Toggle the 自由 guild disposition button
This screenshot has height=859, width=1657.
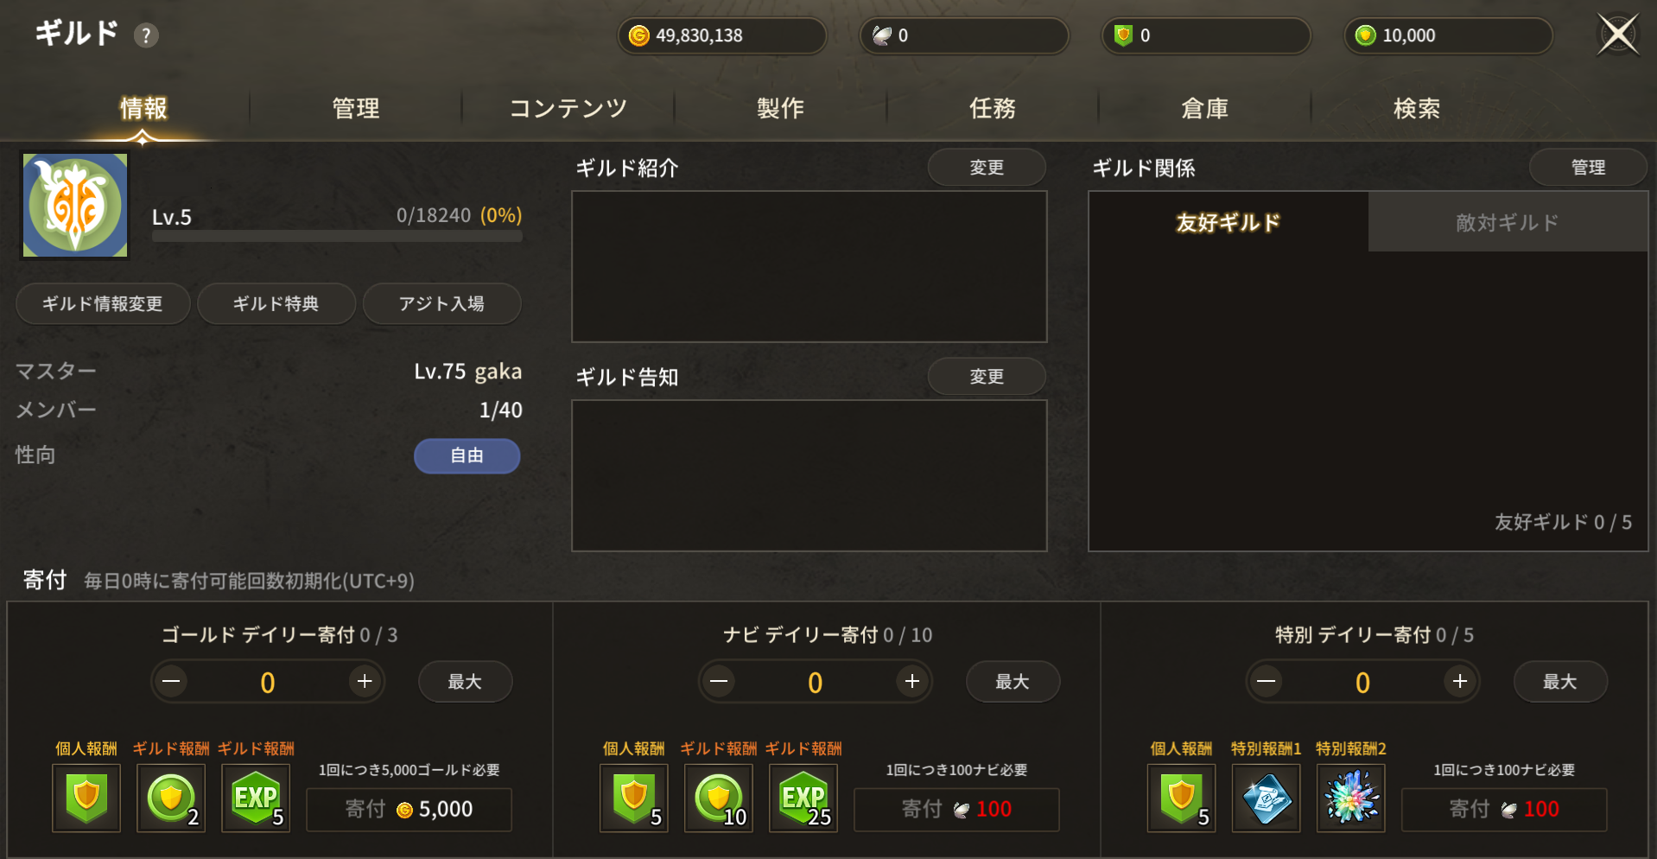(x=467, y=455)
